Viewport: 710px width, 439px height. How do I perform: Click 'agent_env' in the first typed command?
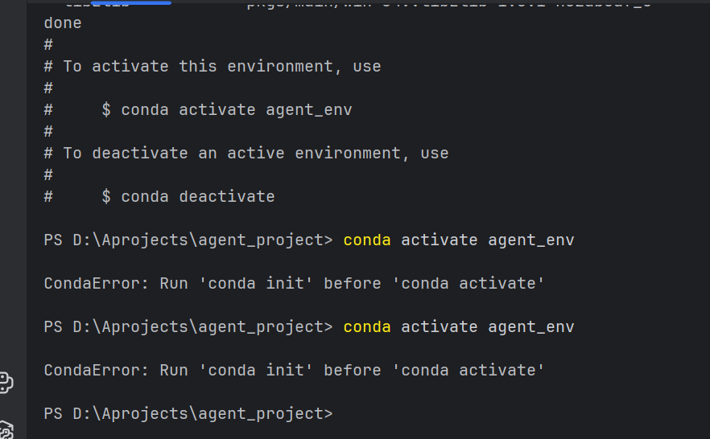click(531, 240)
